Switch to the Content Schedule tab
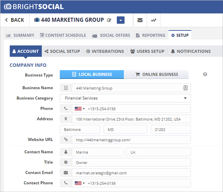Image resolution: width=223 pixels, height=192 pixels. click(63, 35)
